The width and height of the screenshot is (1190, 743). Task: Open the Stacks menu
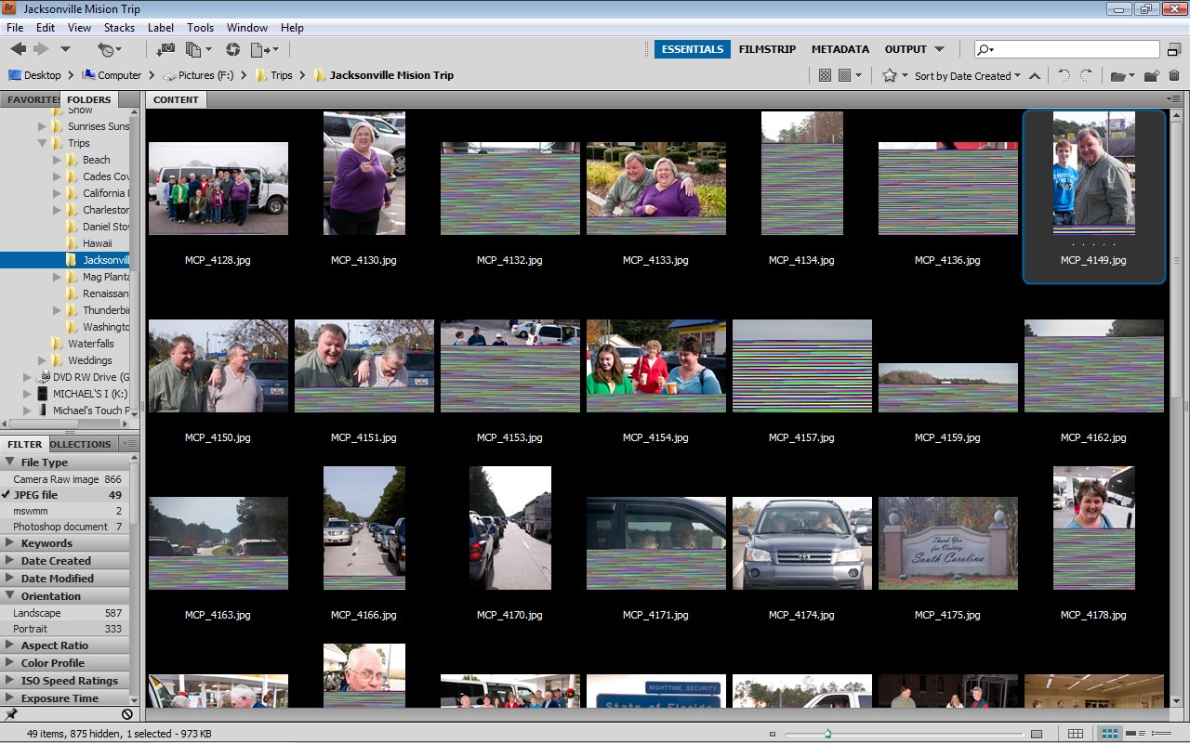pyautogui.click(x=119, y=28)
